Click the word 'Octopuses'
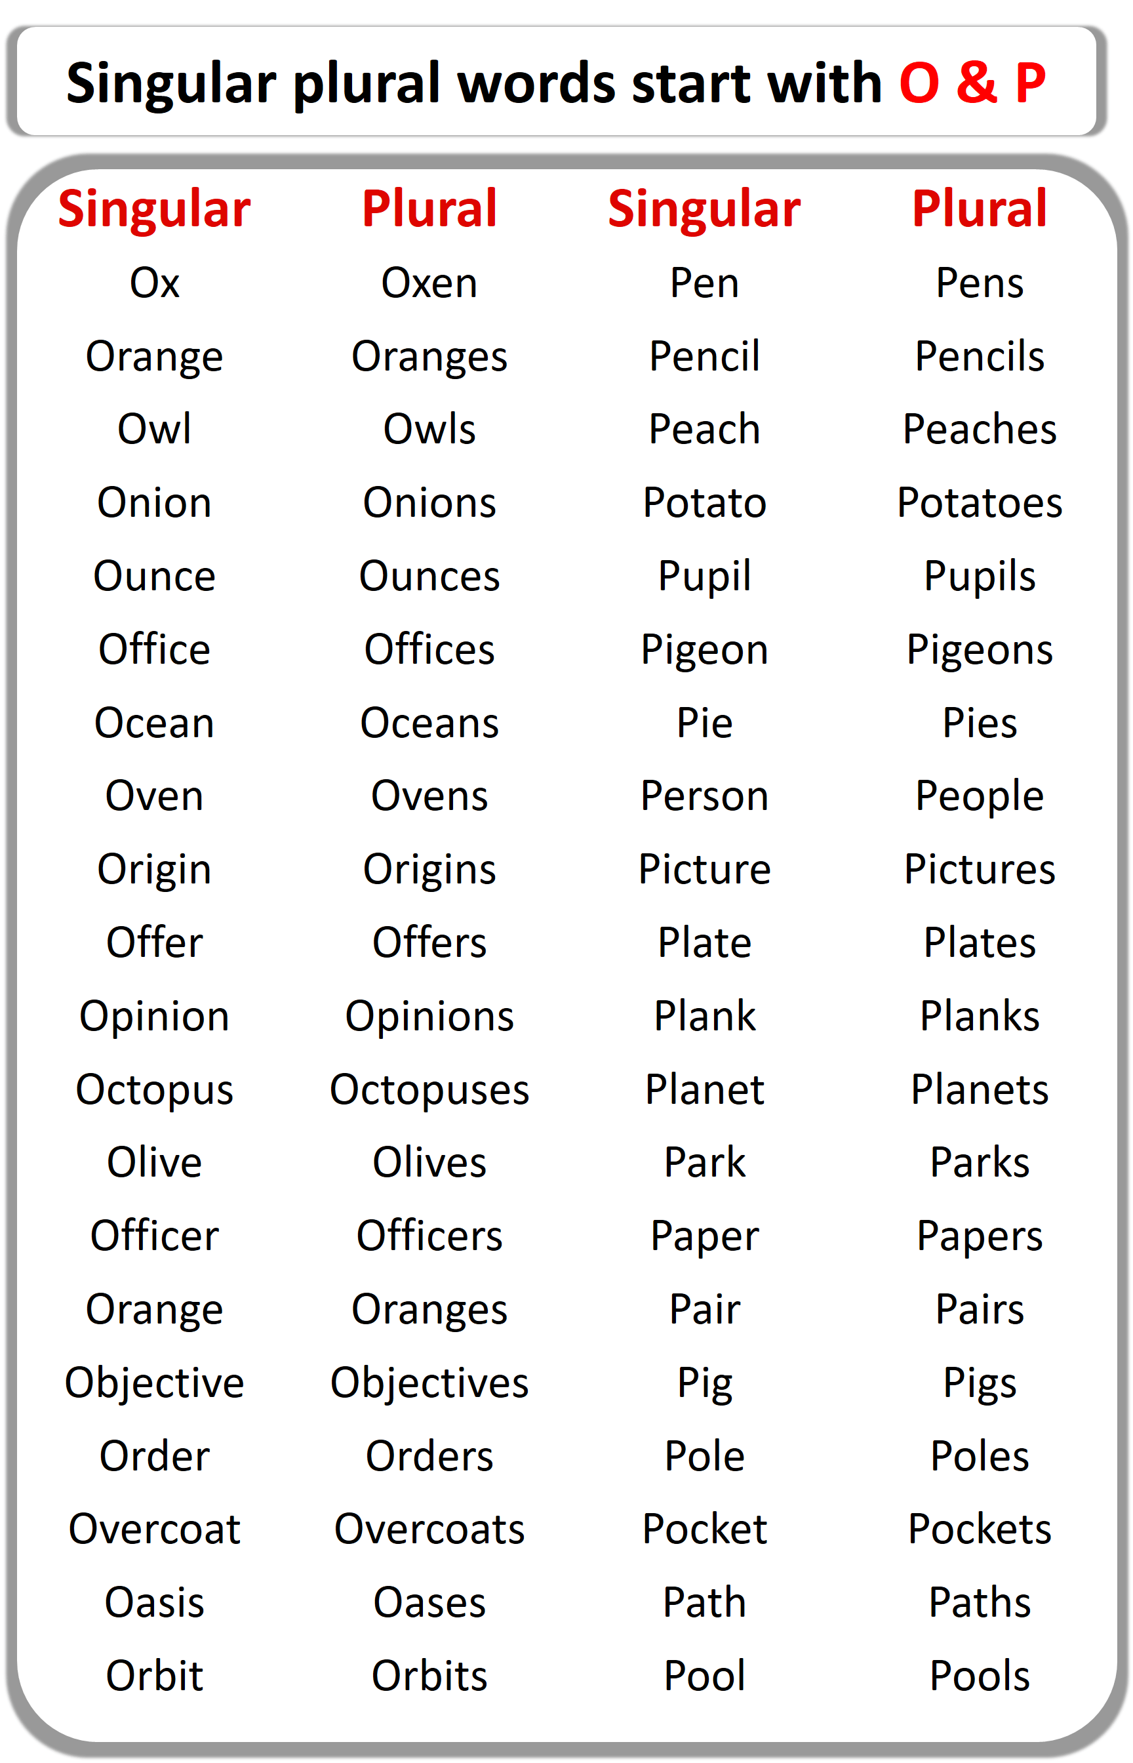Viewport: 1133px width, 1763px height. [x=429, y=1089]
